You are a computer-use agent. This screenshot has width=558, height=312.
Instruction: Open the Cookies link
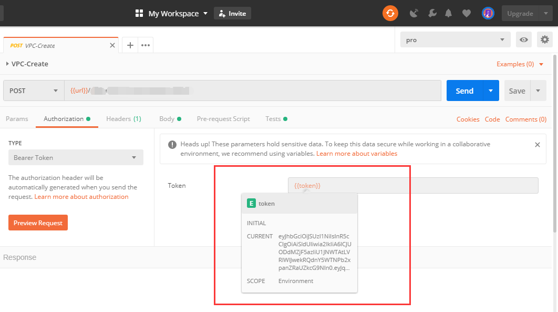click(x=468, y=119)
